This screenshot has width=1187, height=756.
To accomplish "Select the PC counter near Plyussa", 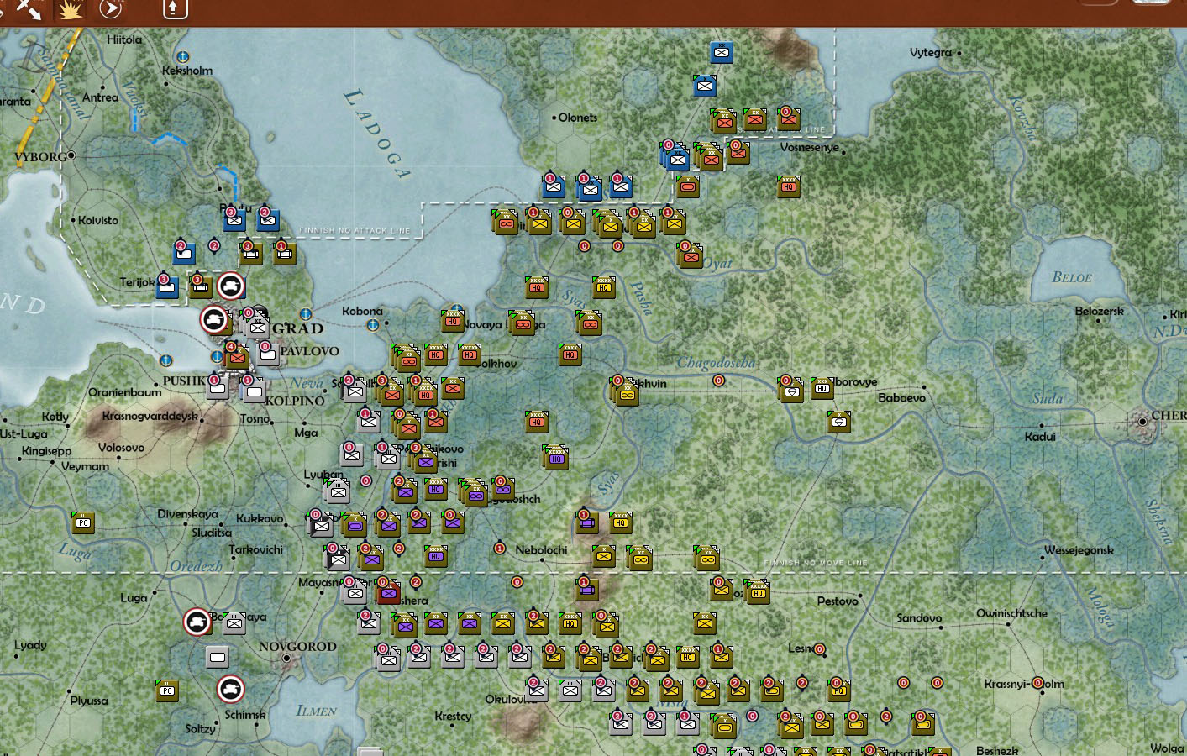I will pyautogui.click(x=167, y=690).
